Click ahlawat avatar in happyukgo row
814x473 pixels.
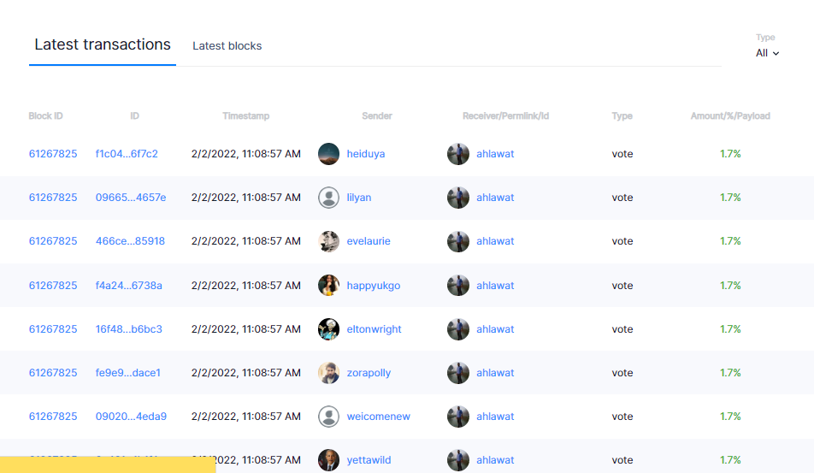point(458,285)
